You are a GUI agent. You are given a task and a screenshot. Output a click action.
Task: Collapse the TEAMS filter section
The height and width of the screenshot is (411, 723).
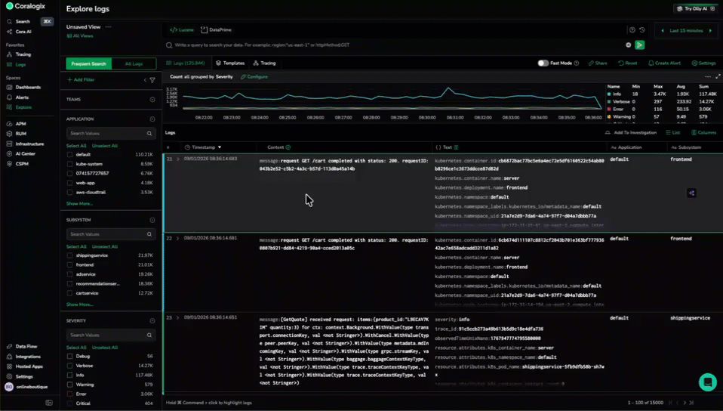point(152,100)
